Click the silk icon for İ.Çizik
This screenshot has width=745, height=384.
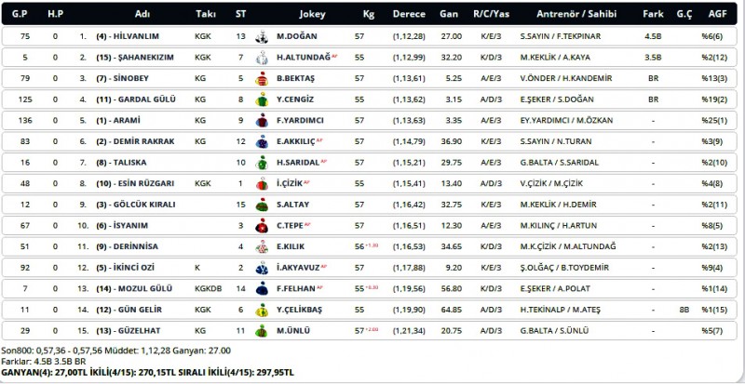coord(269,183)
